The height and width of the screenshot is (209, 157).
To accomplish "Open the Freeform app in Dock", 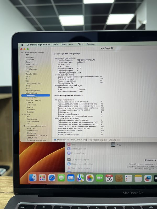I will pyautogui.click(x=148, y=178).
